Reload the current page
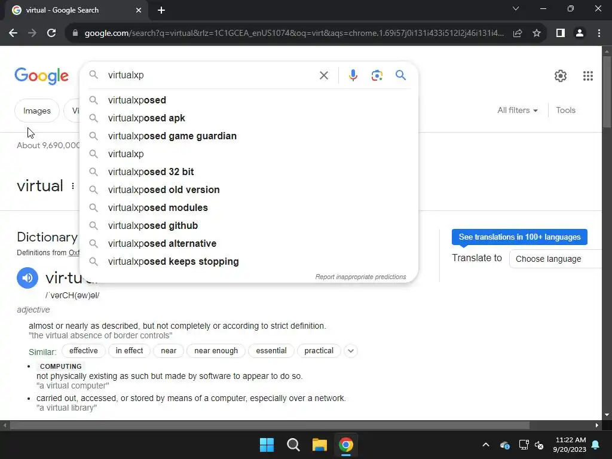612x459 pixels. pyautogui.click(x=51, y=33)
